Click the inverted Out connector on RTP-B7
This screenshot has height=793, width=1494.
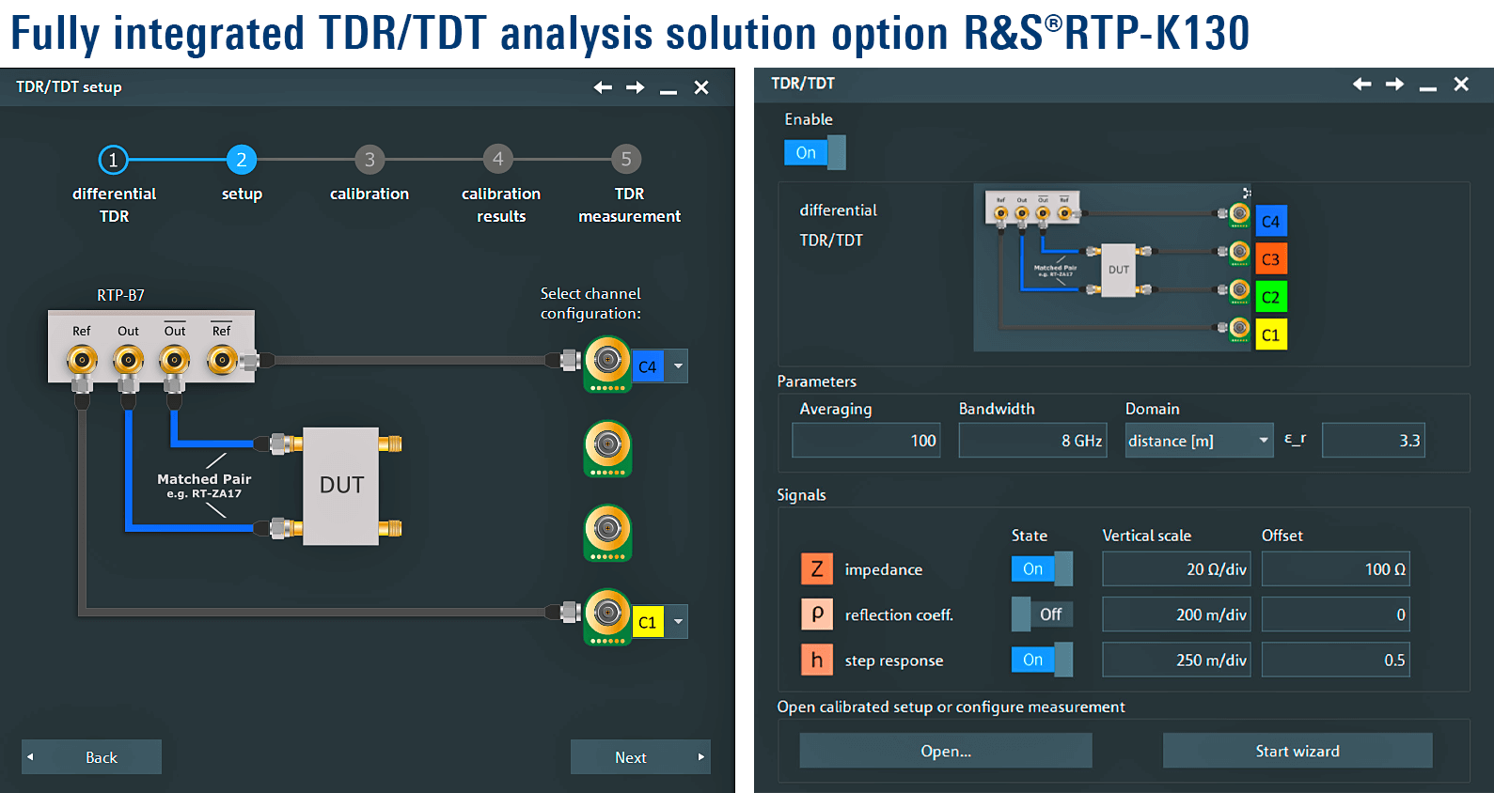(x=174, y=359)
